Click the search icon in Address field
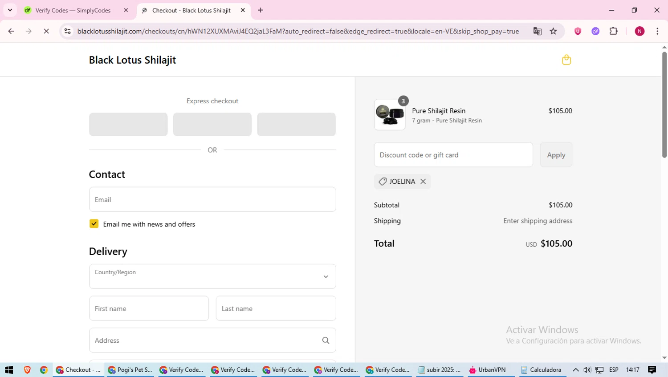The height and width of the screenshot is (377, 668). point(326,341)
